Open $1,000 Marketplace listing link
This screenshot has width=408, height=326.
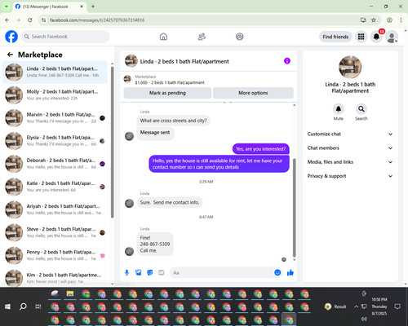(x=170, y=82)
